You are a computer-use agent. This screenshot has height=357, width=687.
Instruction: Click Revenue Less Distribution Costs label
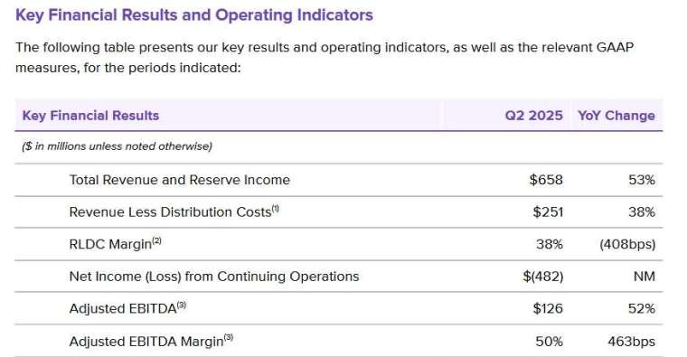tap(171, 212)
